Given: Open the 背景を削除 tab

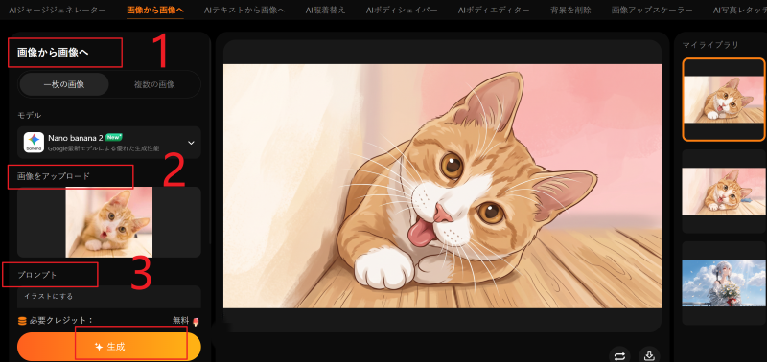Looking at the screenshot, I should (x=570, y=10).
